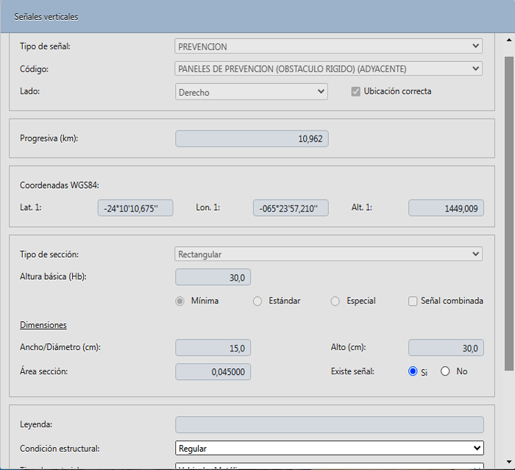Open the Tipo de señal dropdown

point(328,46)
